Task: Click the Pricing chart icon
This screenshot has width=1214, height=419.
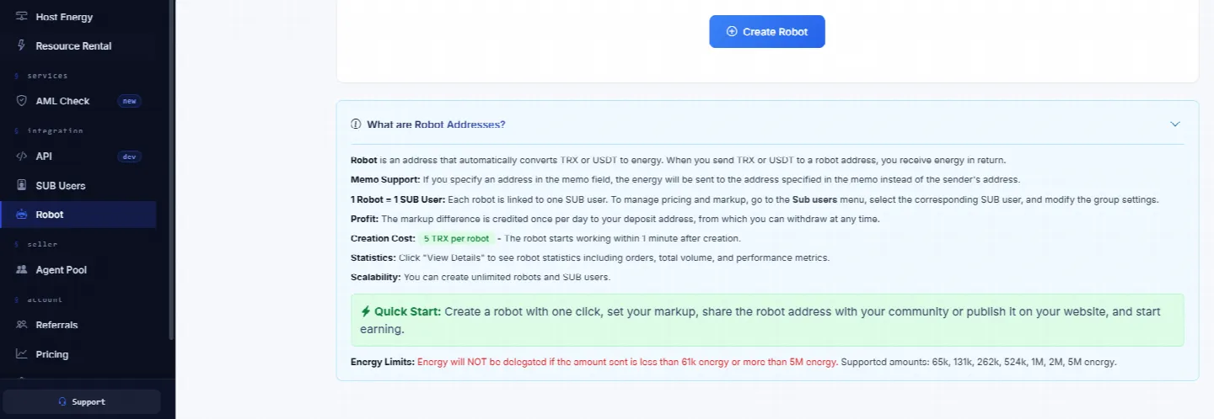Action: tap(22, 354)
